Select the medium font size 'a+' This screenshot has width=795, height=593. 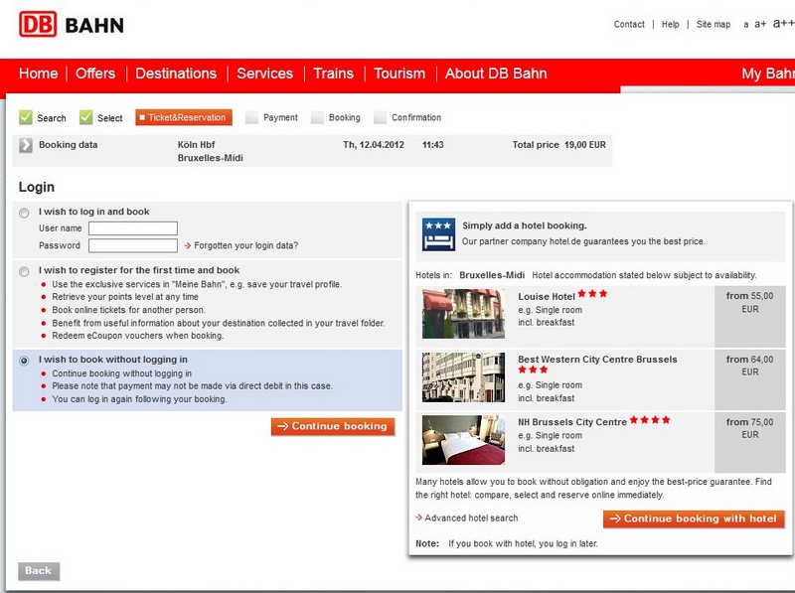pyautogui.click(x=760, y=24)
